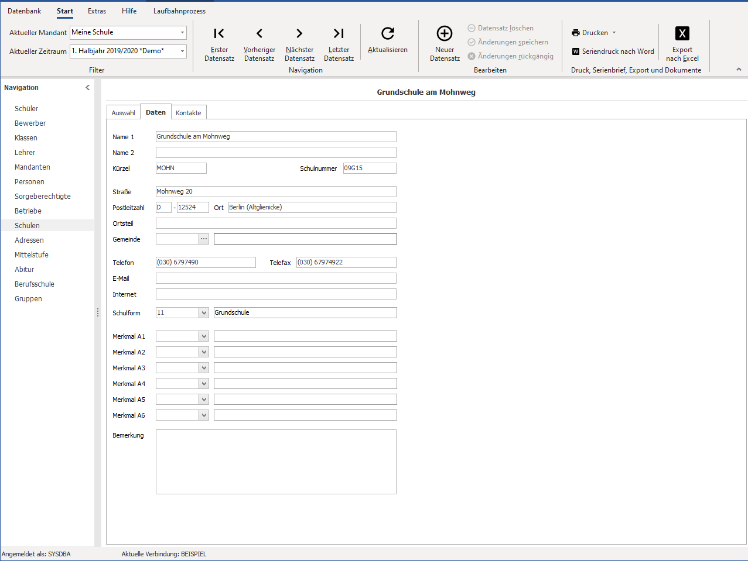Viewport: 748px width, 561px height.
Task: Collapse the ribbon with the caret
Action: click(739, 70)
